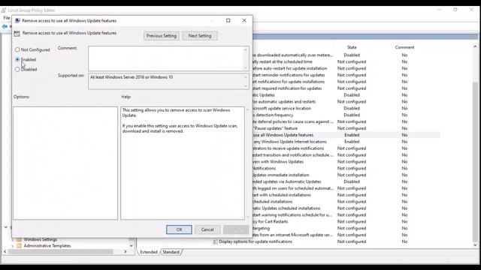Screen dimensions: 481x270
Task: Click the Administrative Templates folder icon
Action: pos(19,246)
